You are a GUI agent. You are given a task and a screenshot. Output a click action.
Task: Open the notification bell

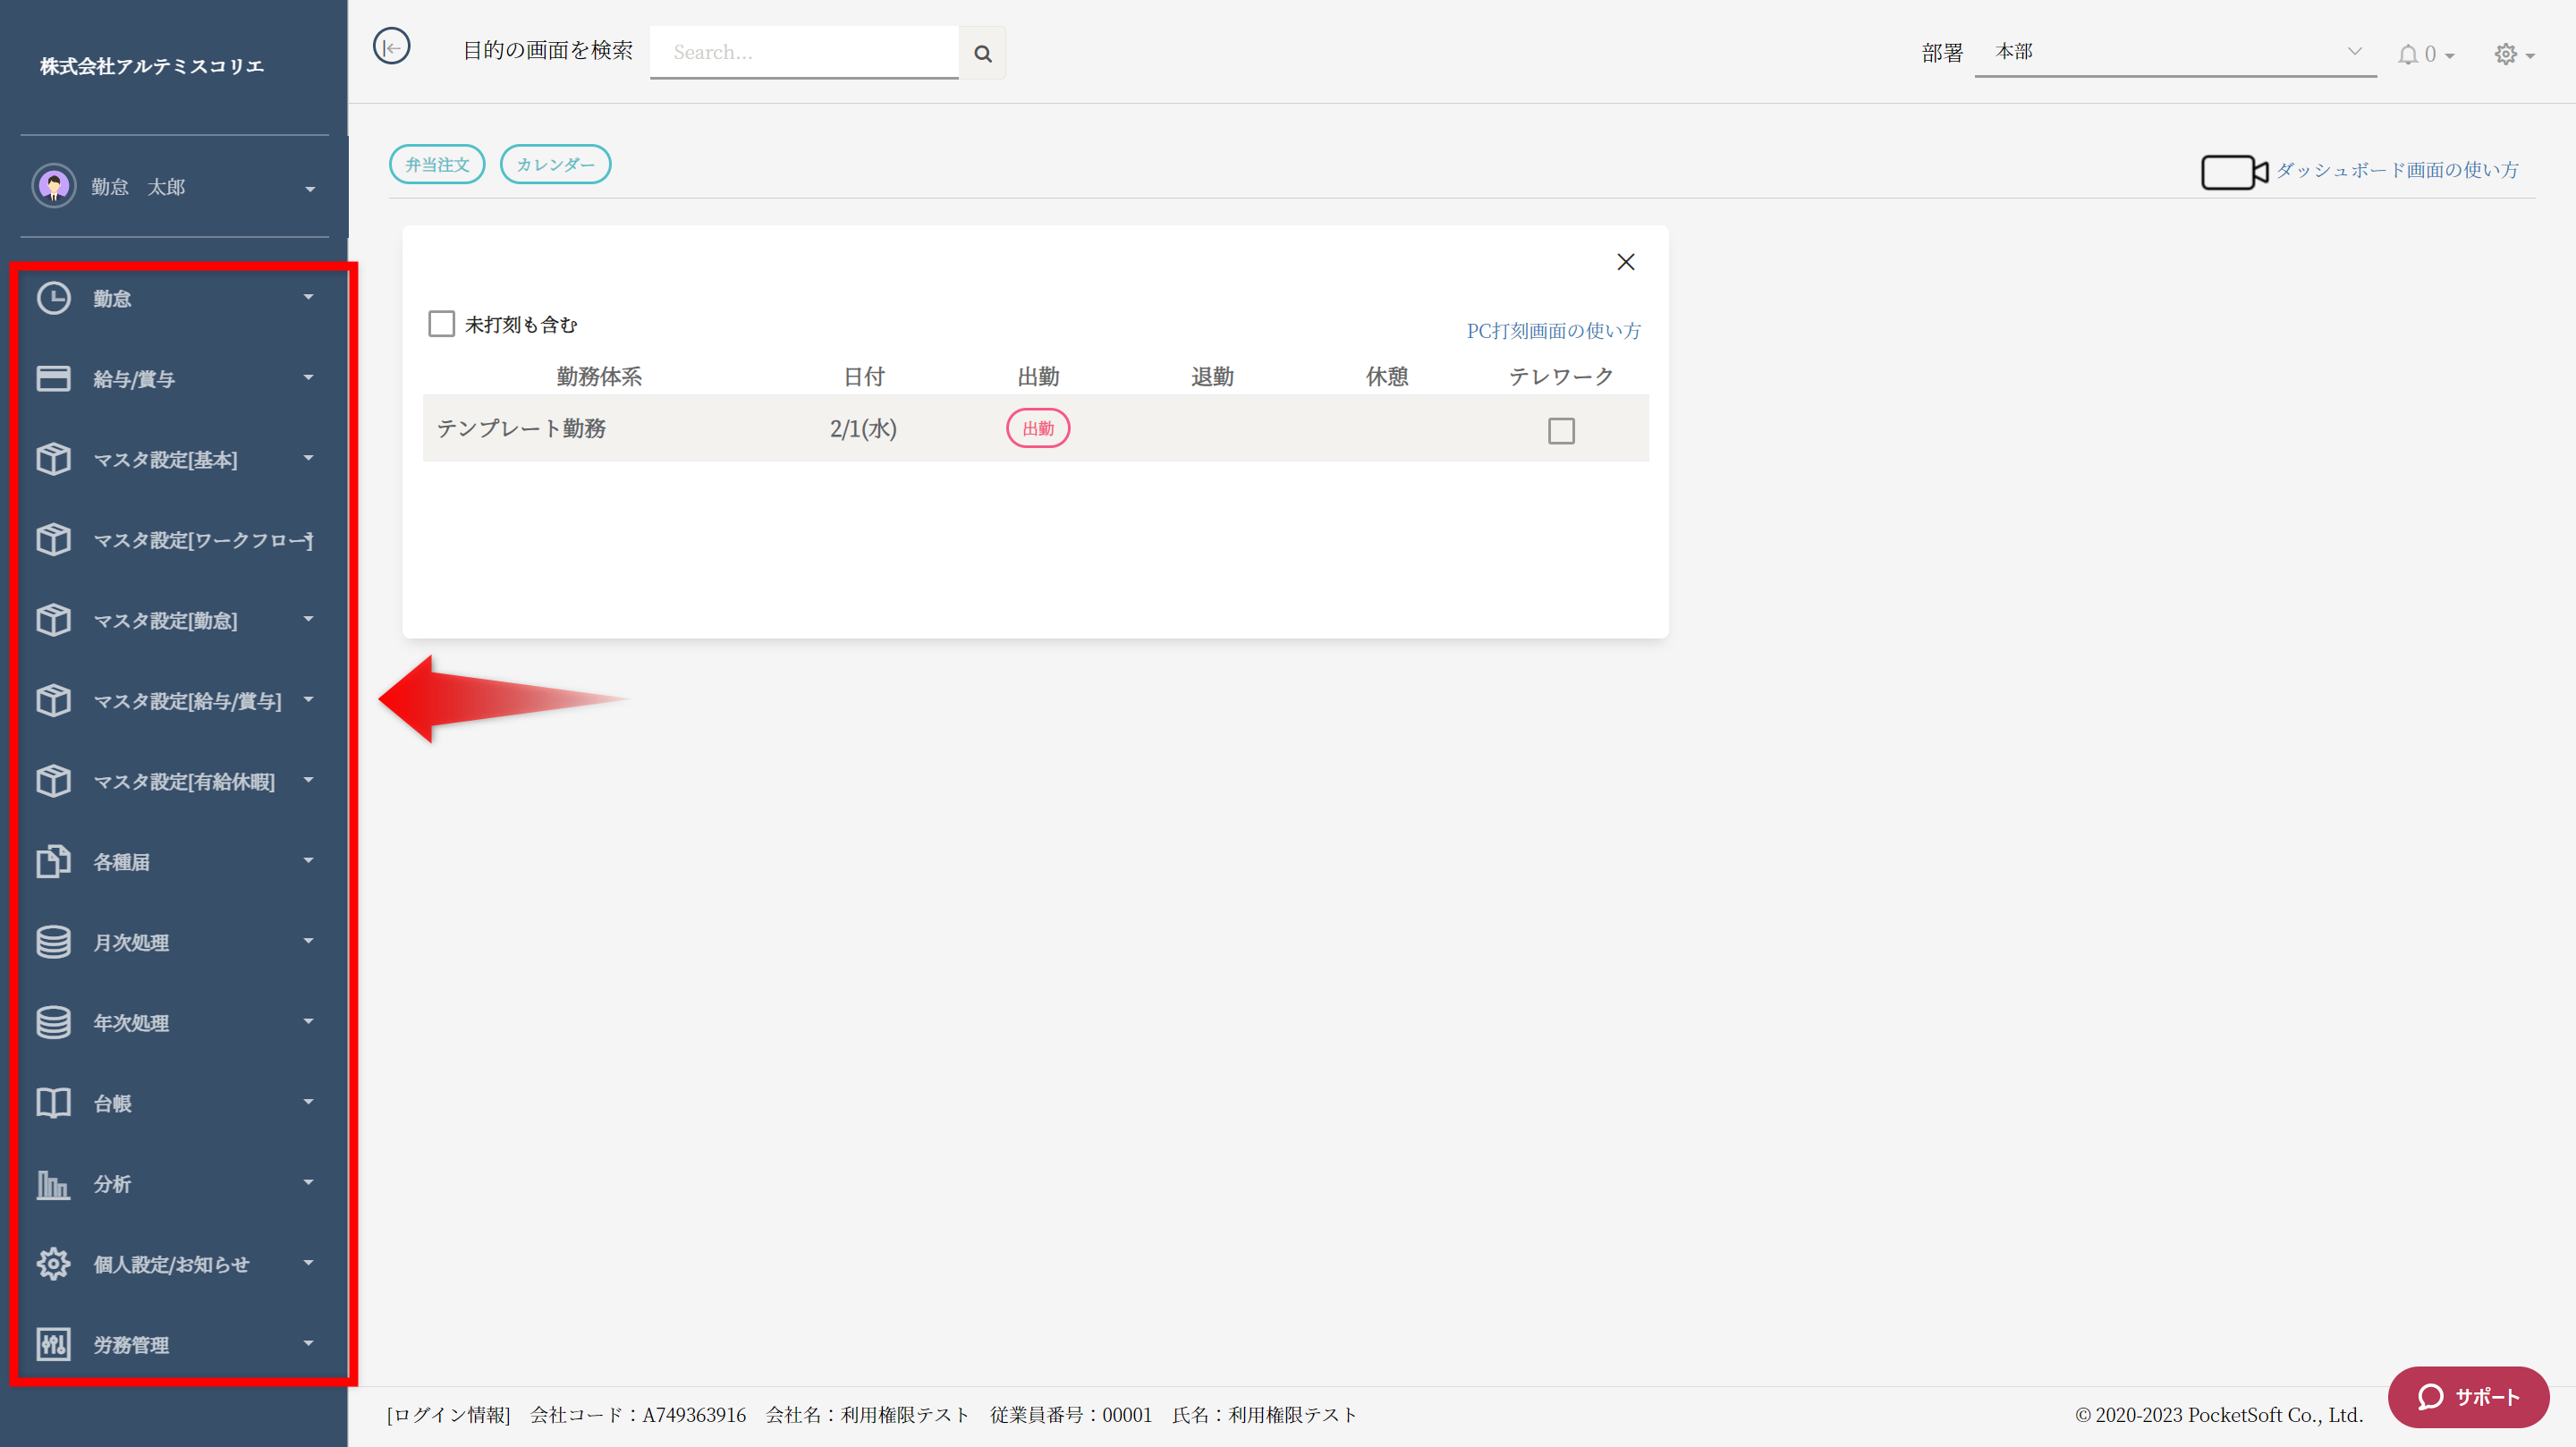coord(2407,54)
